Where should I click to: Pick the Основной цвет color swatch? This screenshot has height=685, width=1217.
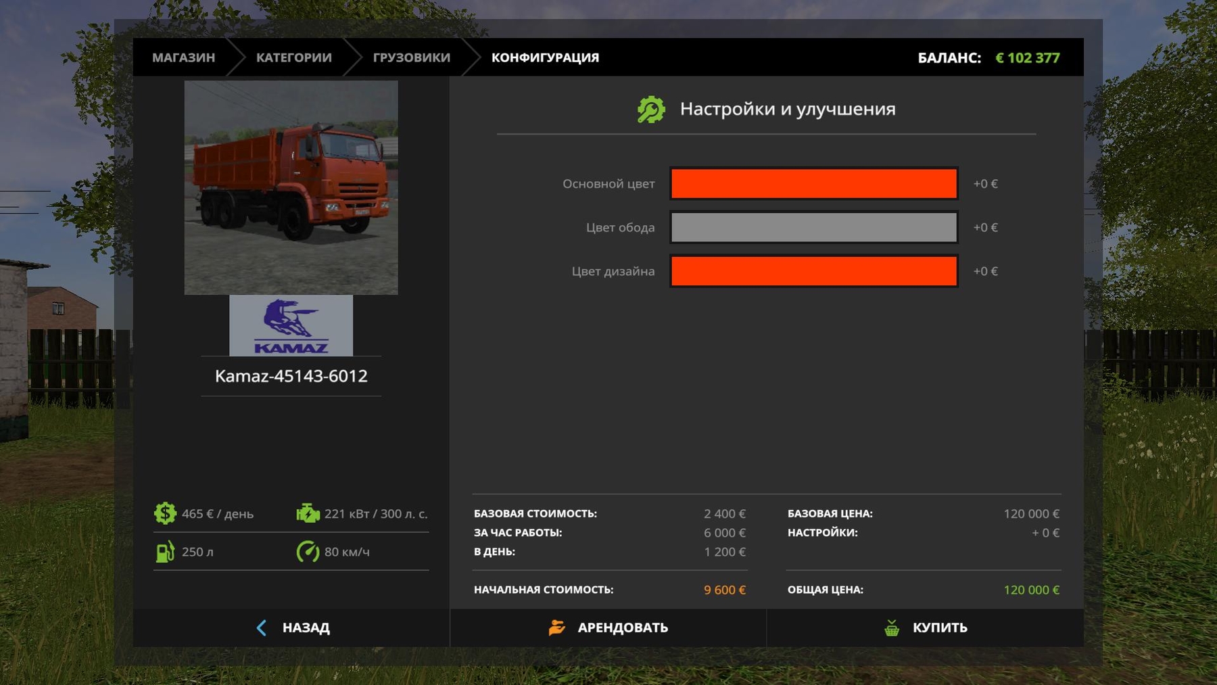click(813, 184)
